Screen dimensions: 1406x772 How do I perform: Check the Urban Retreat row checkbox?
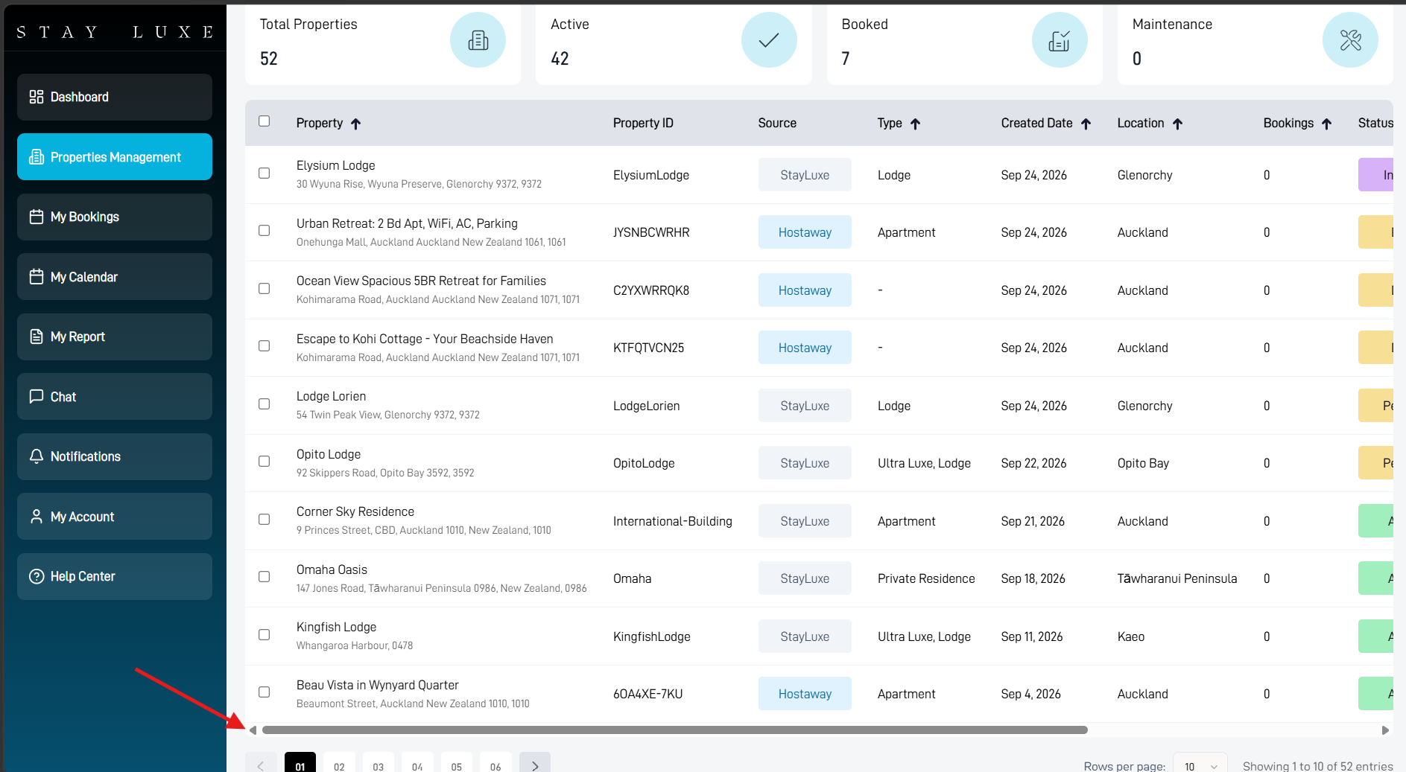pos(265,231)
